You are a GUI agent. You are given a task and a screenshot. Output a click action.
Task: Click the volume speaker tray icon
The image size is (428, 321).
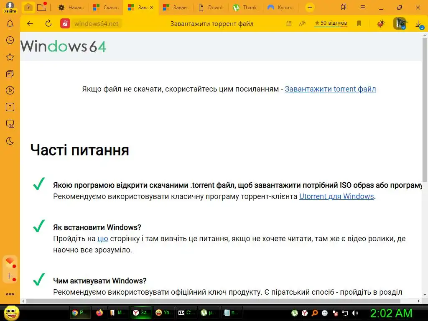click(x=355, y=313)
